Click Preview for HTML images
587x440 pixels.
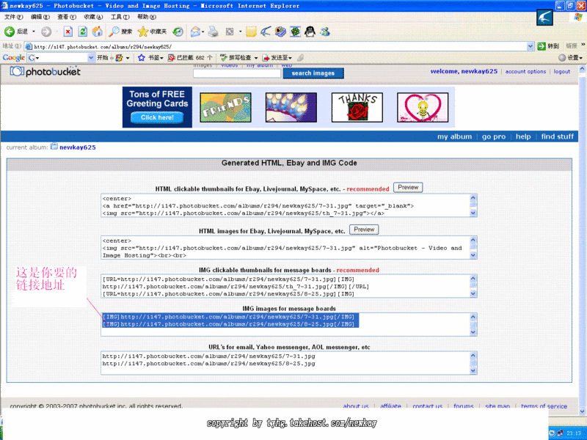coord(364,230)
